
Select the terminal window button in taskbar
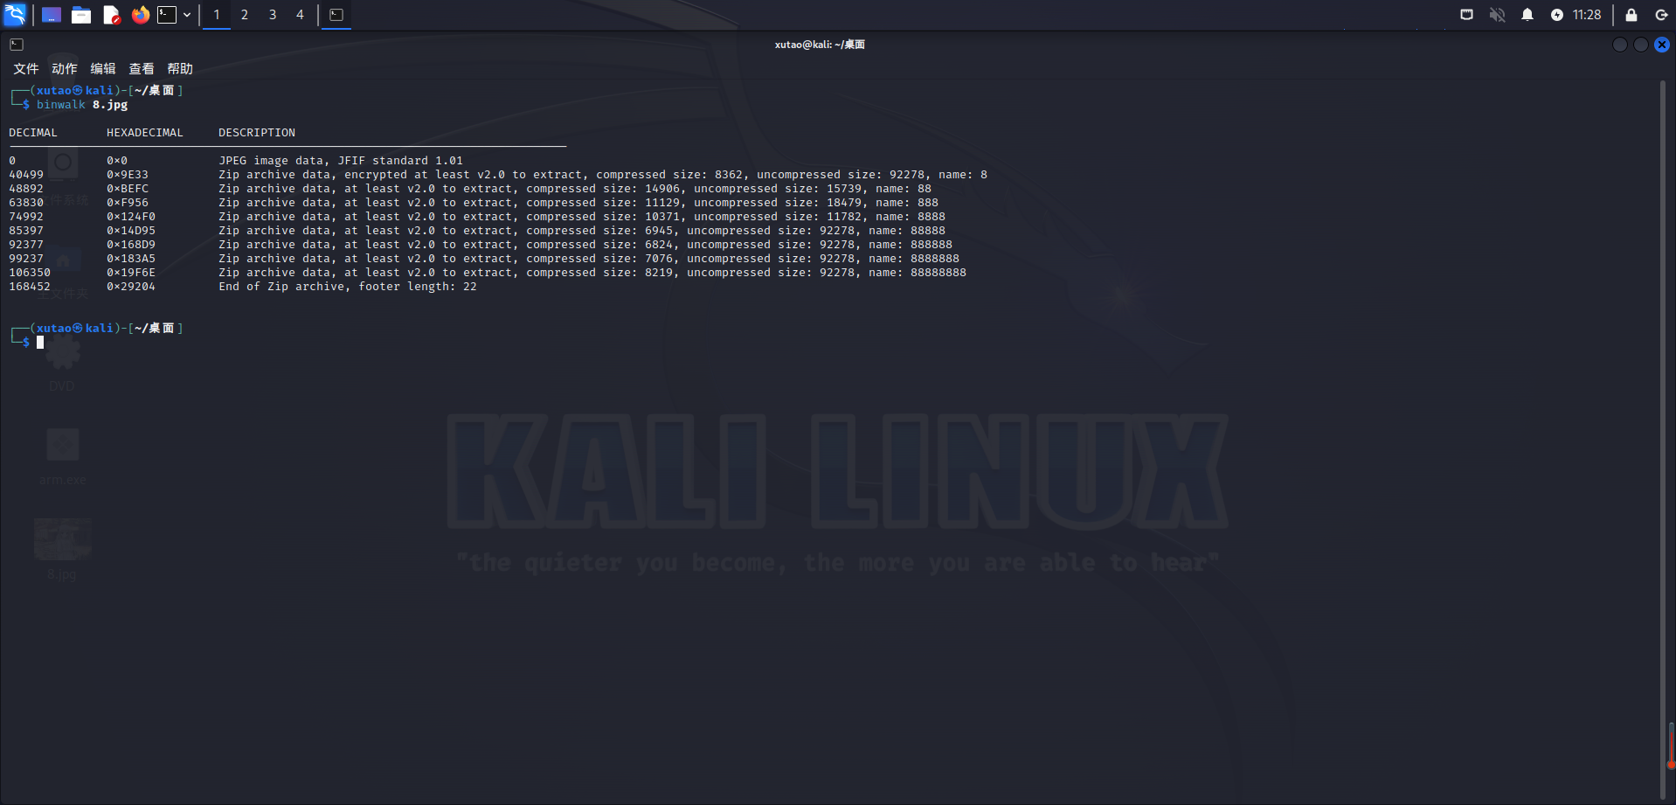click(x=336, y=15)
